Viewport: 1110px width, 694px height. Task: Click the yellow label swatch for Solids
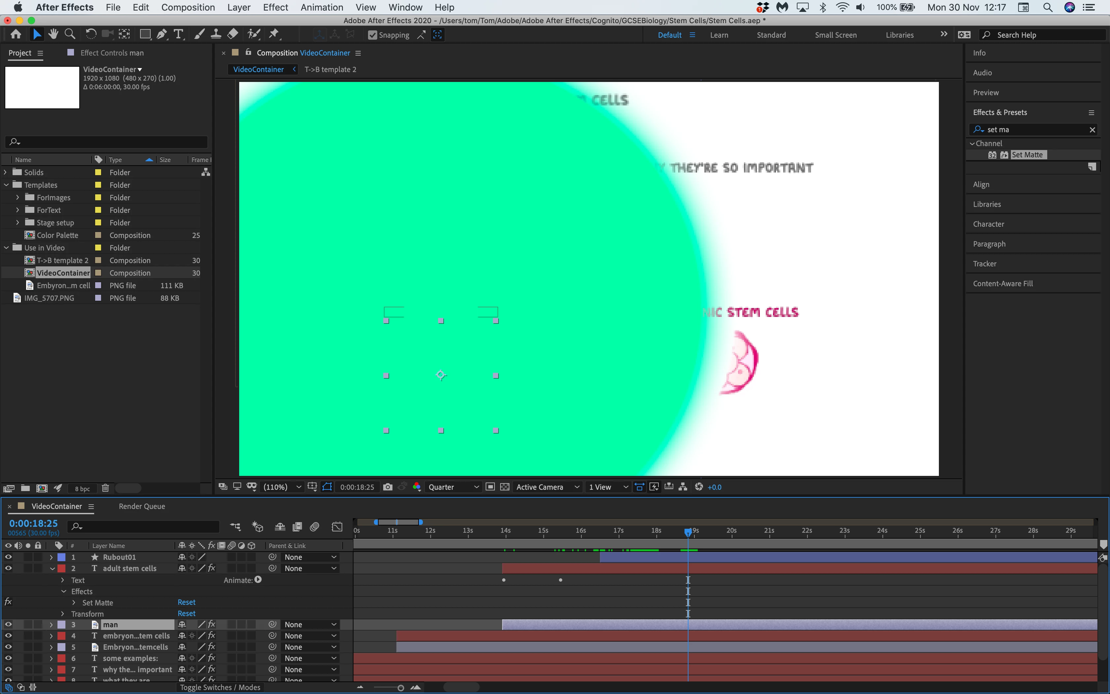tap(98, 173)
